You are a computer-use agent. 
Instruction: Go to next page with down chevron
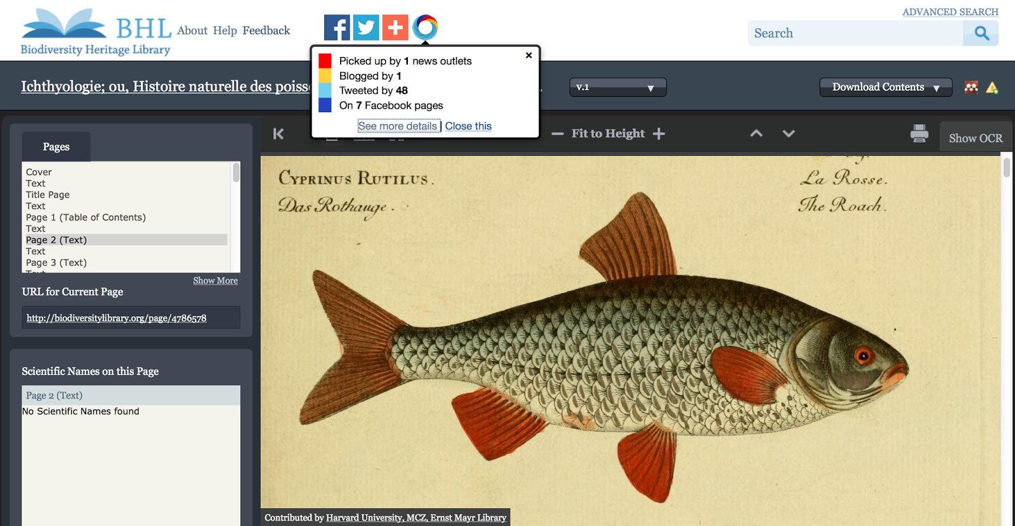[789, 134]
